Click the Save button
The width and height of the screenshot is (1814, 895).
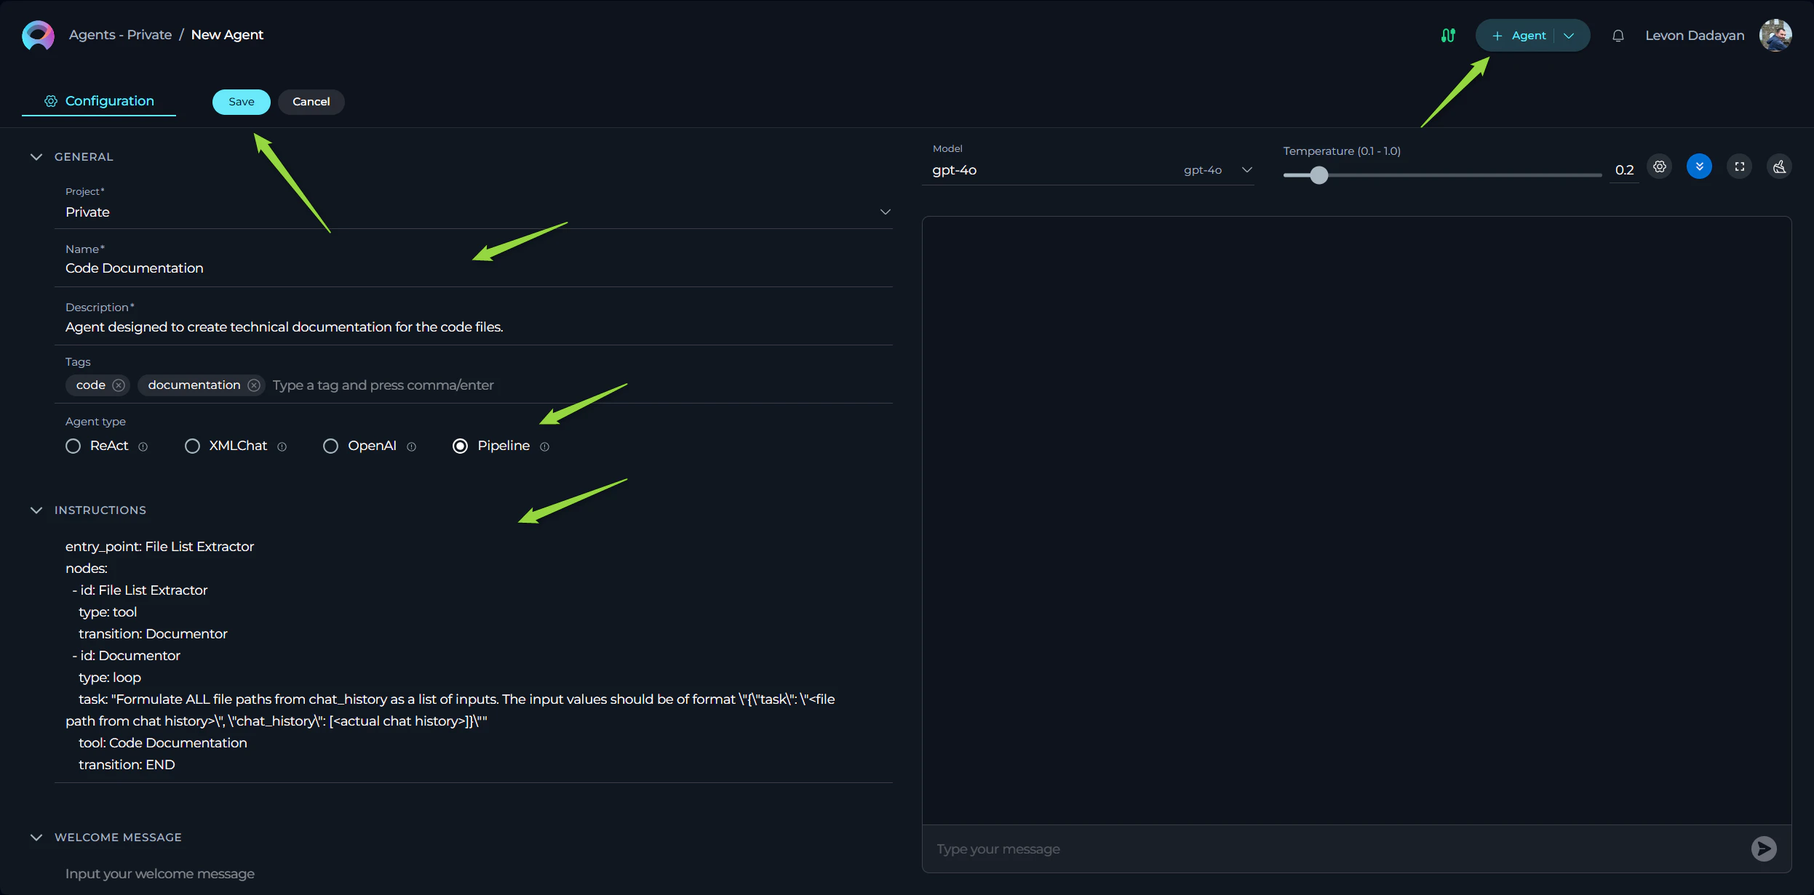[x=241, y=102]
